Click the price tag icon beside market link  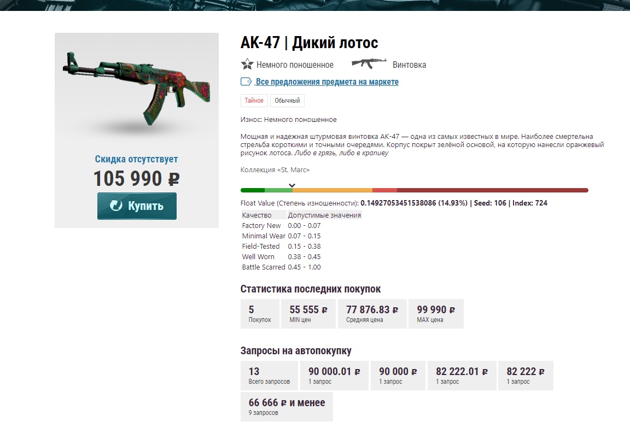point(246,81)
